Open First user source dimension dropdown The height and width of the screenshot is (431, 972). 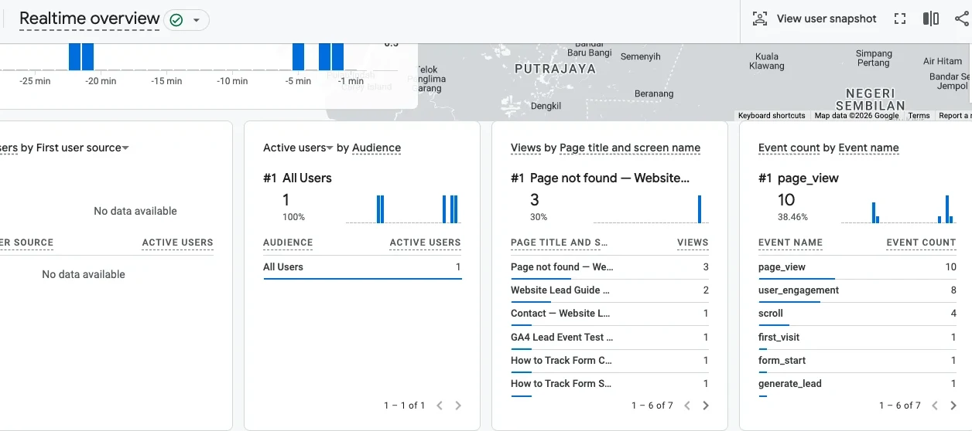point(125,148)
